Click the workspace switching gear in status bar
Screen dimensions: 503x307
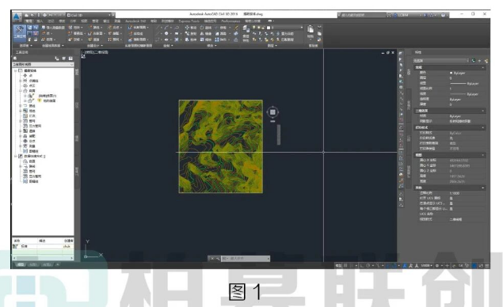pos(437,266)
